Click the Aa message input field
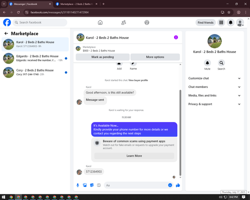This screenshot has width=250, height=200. tap(136, 185)
